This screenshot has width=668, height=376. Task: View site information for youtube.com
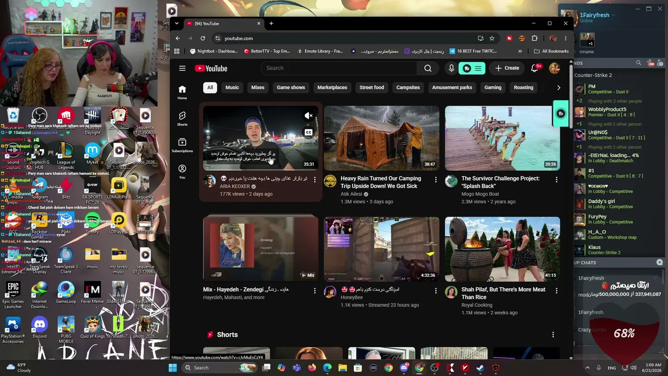pos(218,38)
